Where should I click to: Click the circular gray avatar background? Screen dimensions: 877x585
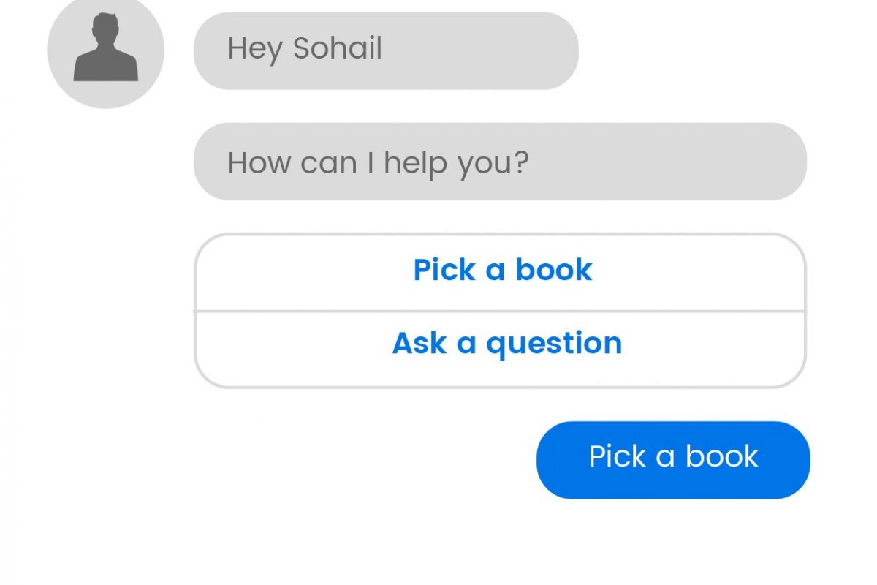pos(106,50)
